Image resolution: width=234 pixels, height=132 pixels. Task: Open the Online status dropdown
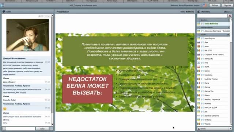click(x=230, y=129)
